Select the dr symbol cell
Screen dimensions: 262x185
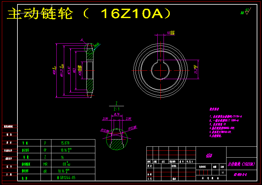[45, 150]
